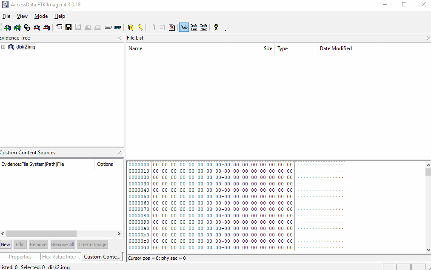Sort File List by Name column
Image resolution: width=431 pixels, height=270 pixels.
[179, 48]
